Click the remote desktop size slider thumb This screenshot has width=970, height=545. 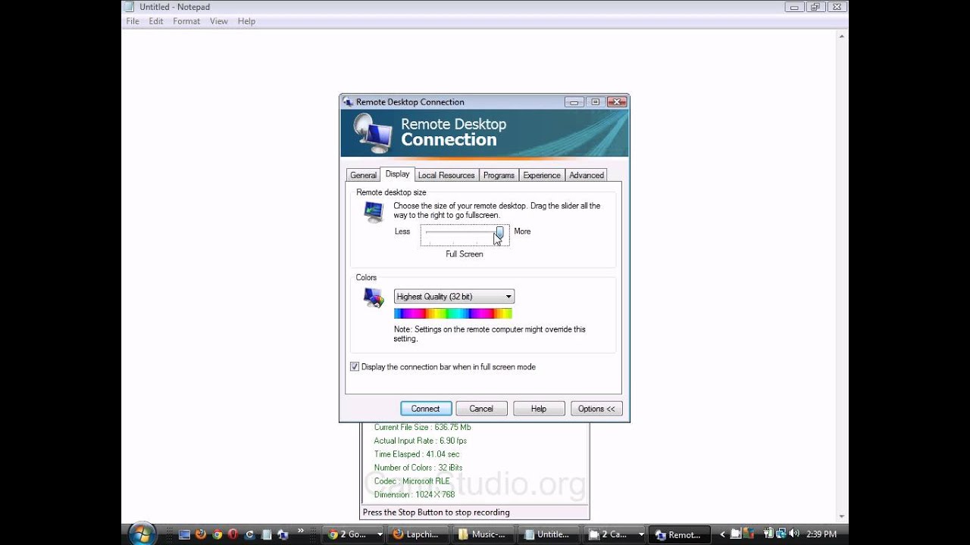[x=499, y=232]
